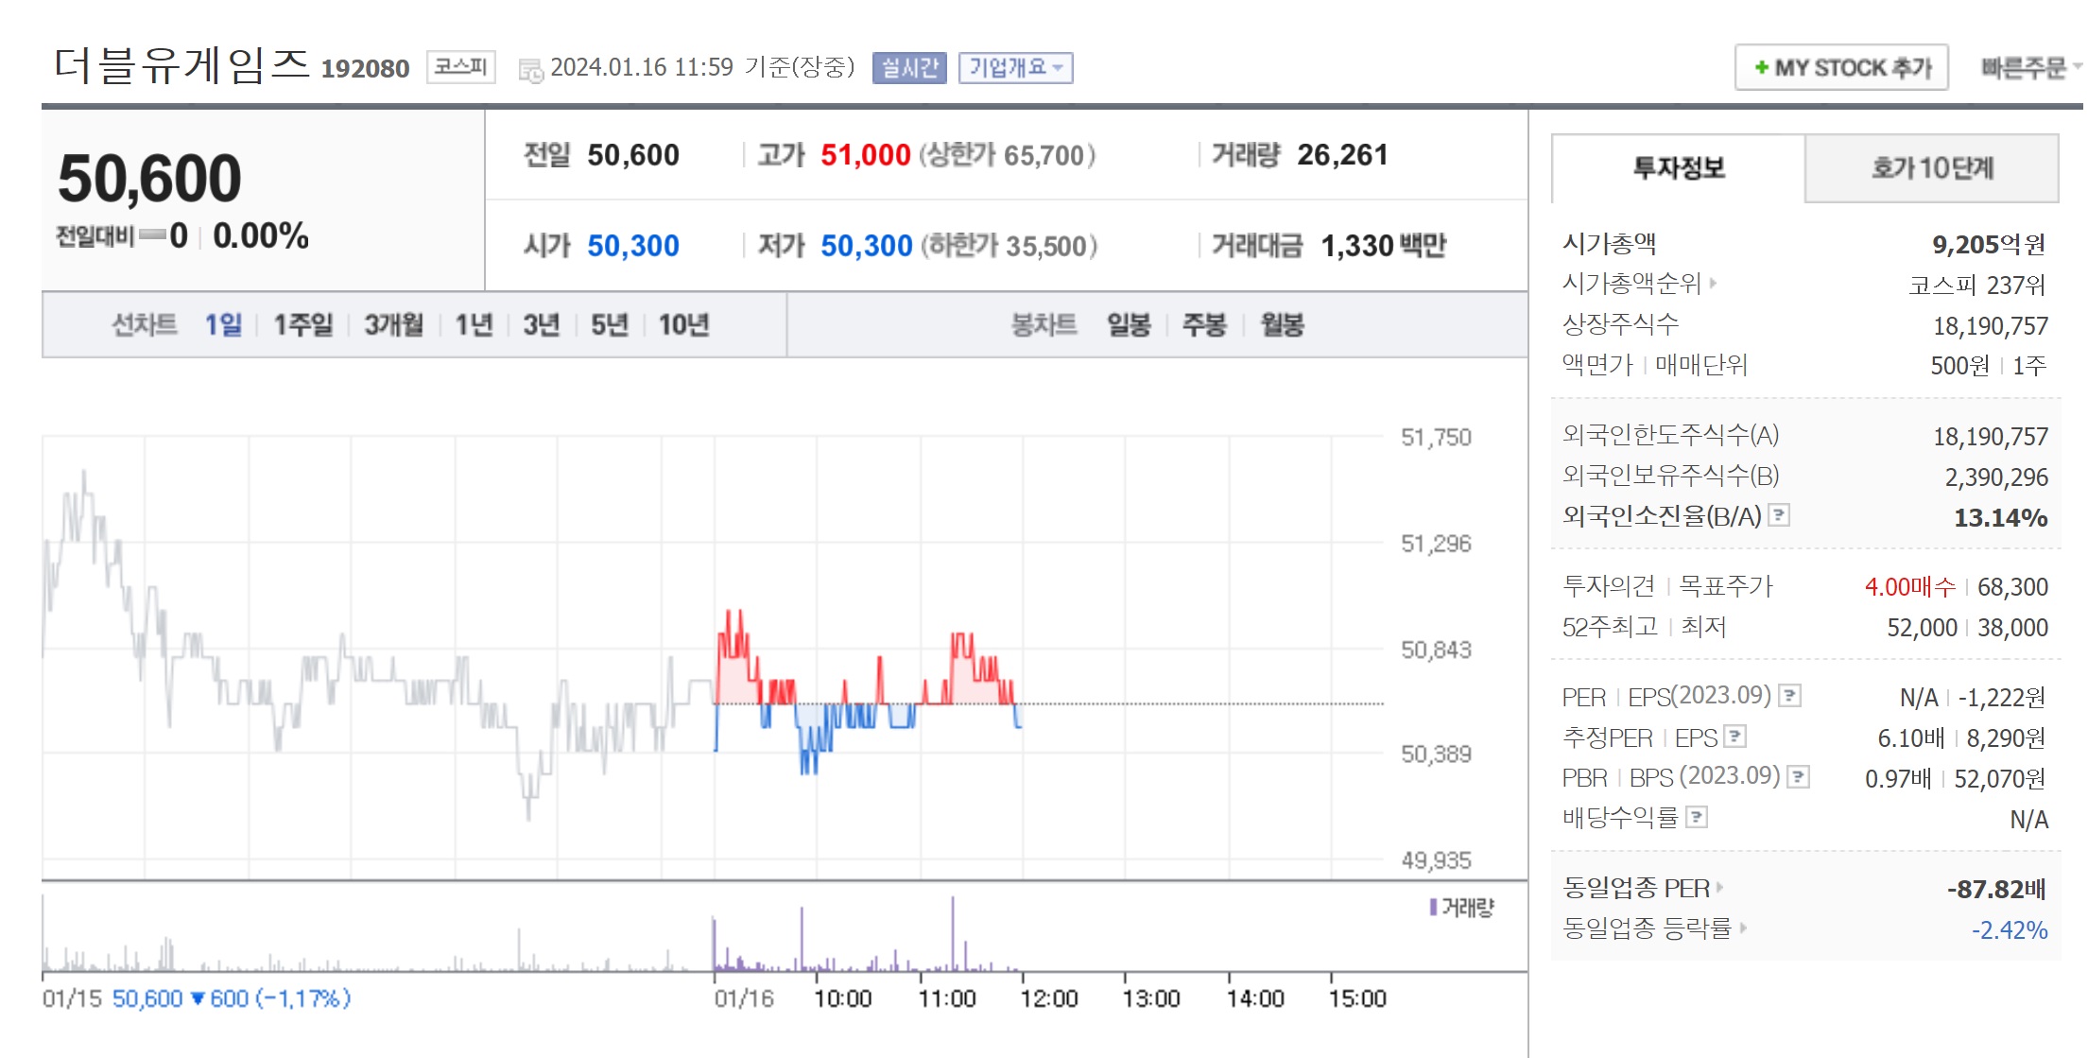Viewport: 2088px width, 1058px height.
Task: Open the 외국인소진율(B/A) help icon
Action: [x=1780, y=515]
